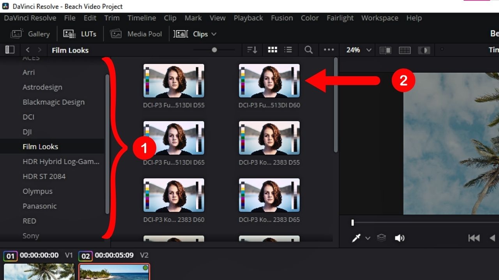
Task: Open the Help menu
Action: [414, 18]
